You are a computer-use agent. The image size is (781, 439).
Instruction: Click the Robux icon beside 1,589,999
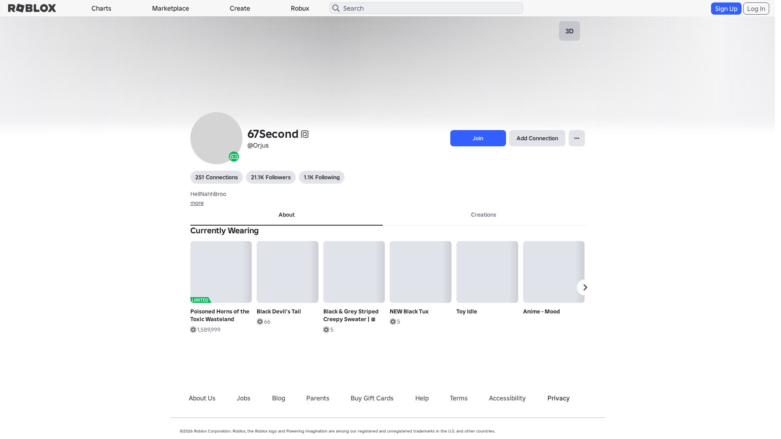pyautogui.click(x=193, y=330)
